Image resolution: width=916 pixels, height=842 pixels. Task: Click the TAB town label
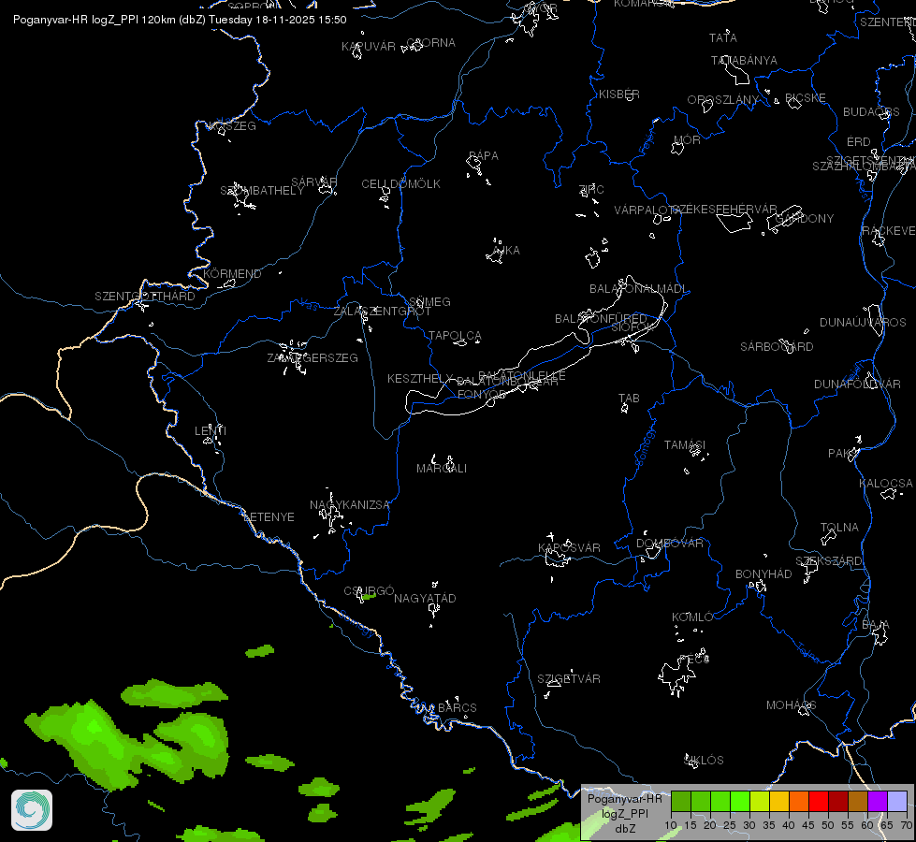[629, 399]
